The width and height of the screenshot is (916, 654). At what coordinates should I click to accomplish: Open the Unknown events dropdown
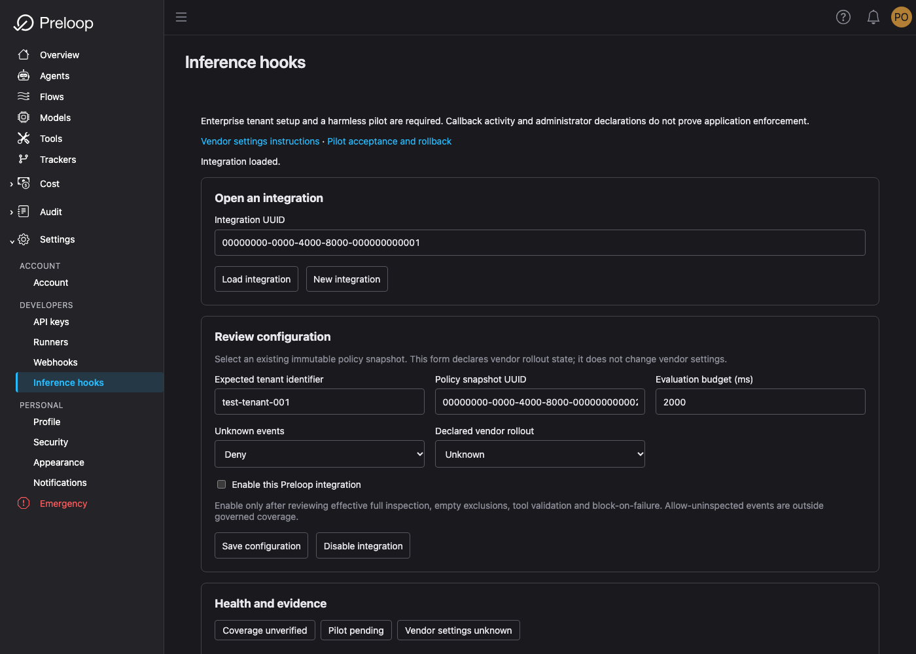point(319,455)
